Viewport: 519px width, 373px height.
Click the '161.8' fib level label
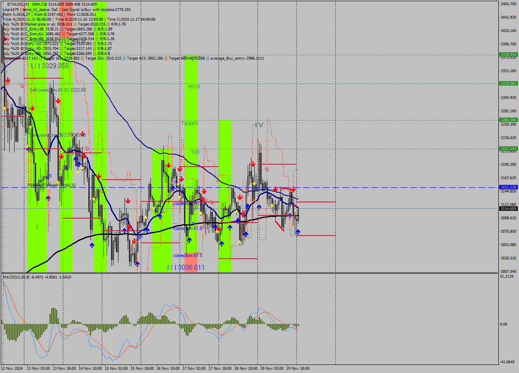pyautogui.click(x=193, y=86)
